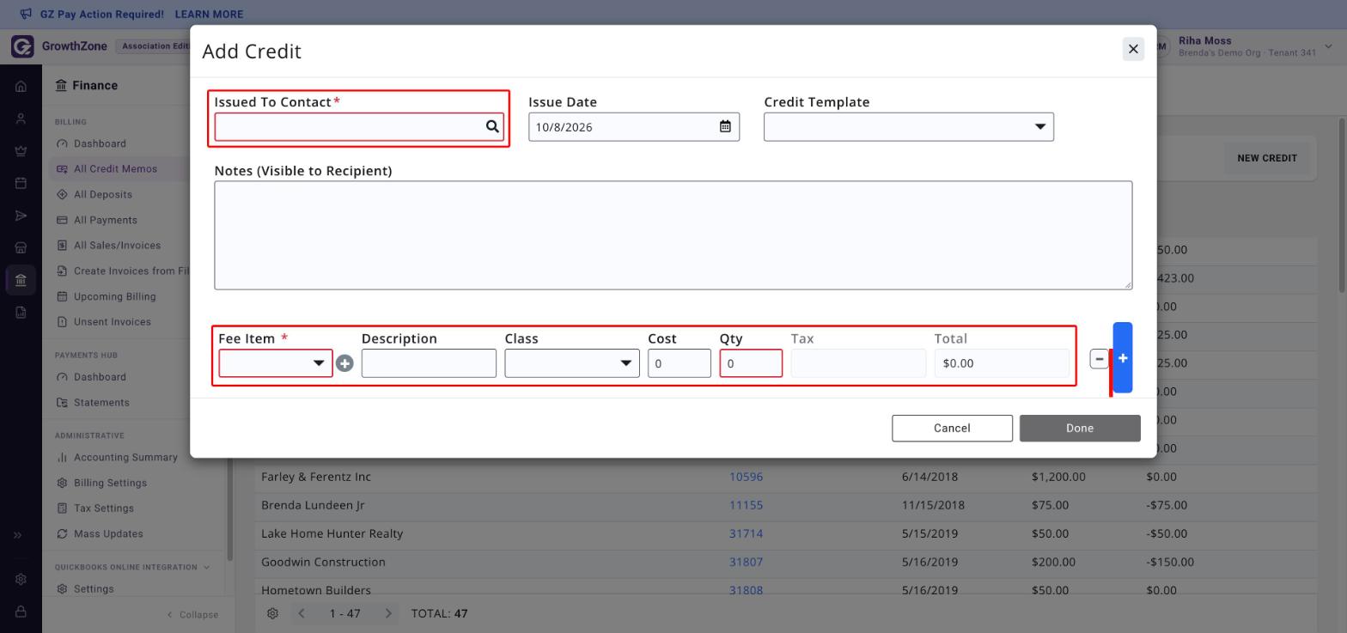Click the Cancel button
This screenshot has height=633, width=1347.
click(x=952, y=429)
